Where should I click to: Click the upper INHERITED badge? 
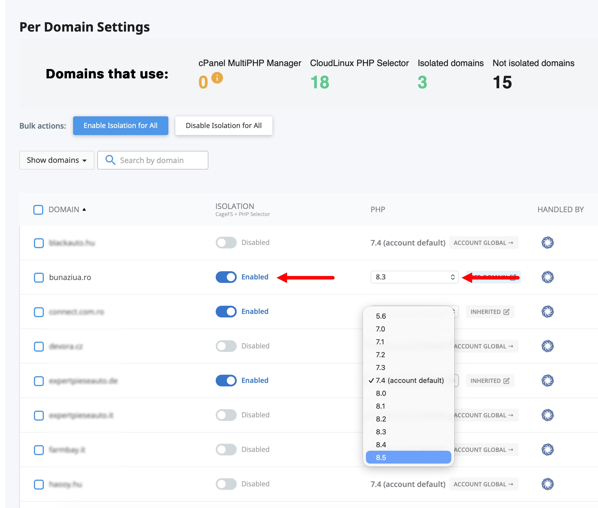(490, 312)
